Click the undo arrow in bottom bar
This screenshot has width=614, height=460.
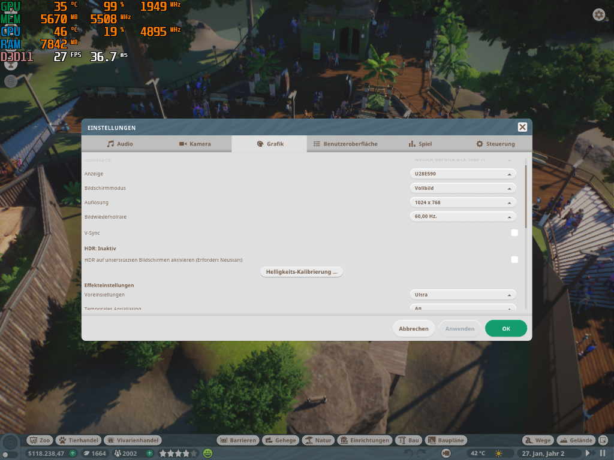click(408, 454)
